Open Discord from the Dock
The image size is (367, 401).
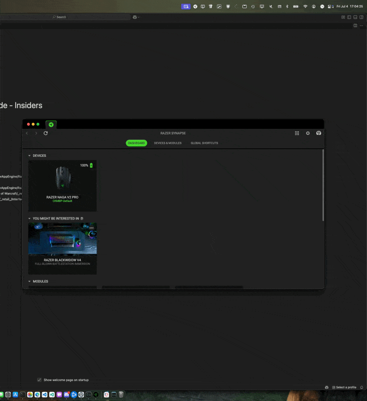(67, 394)
